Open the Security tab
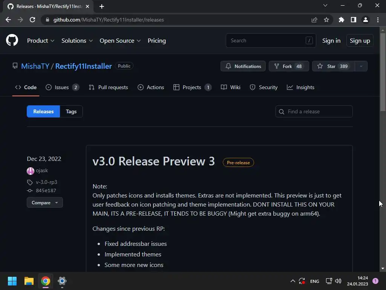Image resolution: width=386 pixels, height=290 pixels. coord(263,87)
